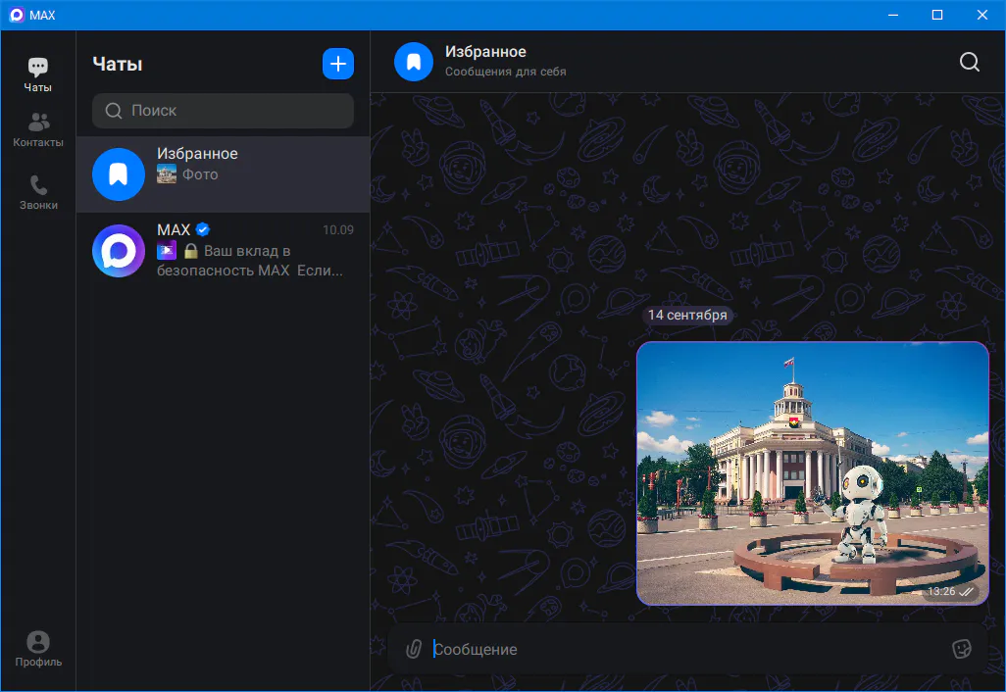Screen dimensions: 1006x692
Task: Open the sticker and emoji picker
Action: (x=961, y=649)
